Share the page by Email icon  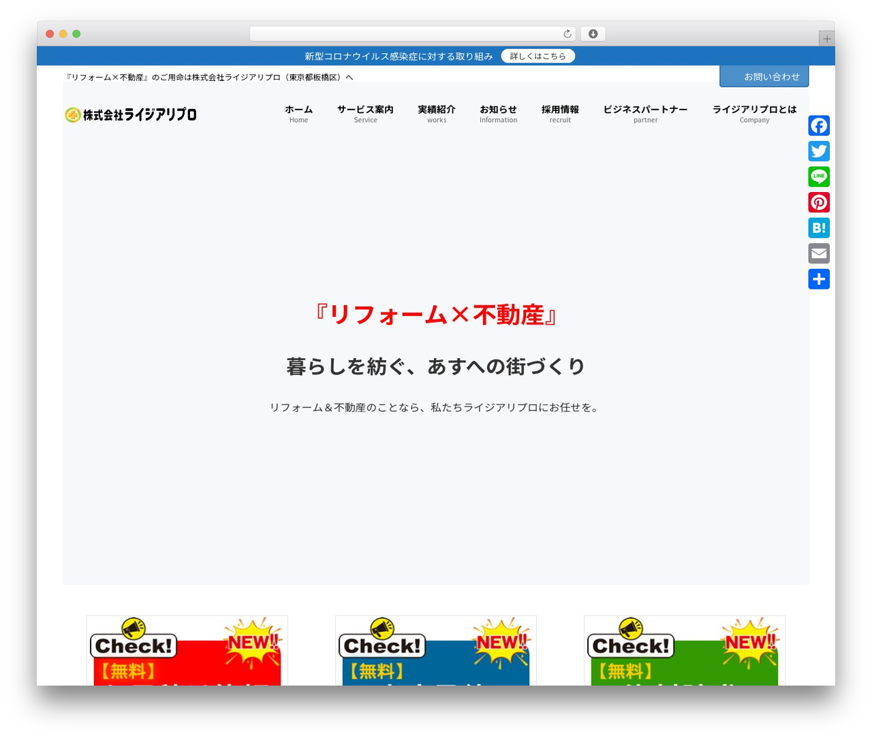tap(819, 253)
